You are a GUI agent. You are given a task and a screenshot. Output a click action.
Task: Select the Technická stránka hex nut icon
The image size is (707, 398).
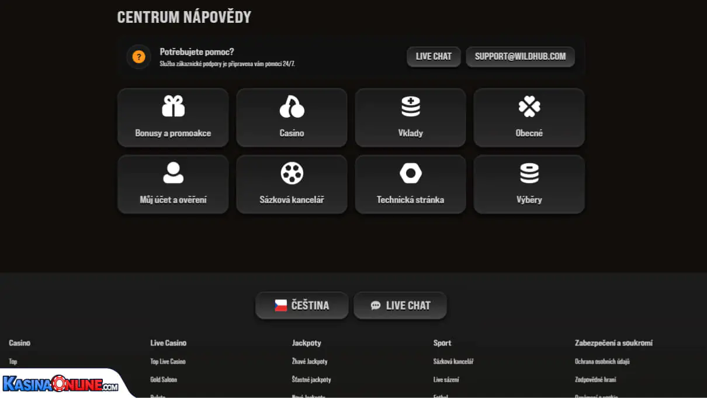point(411,173)
